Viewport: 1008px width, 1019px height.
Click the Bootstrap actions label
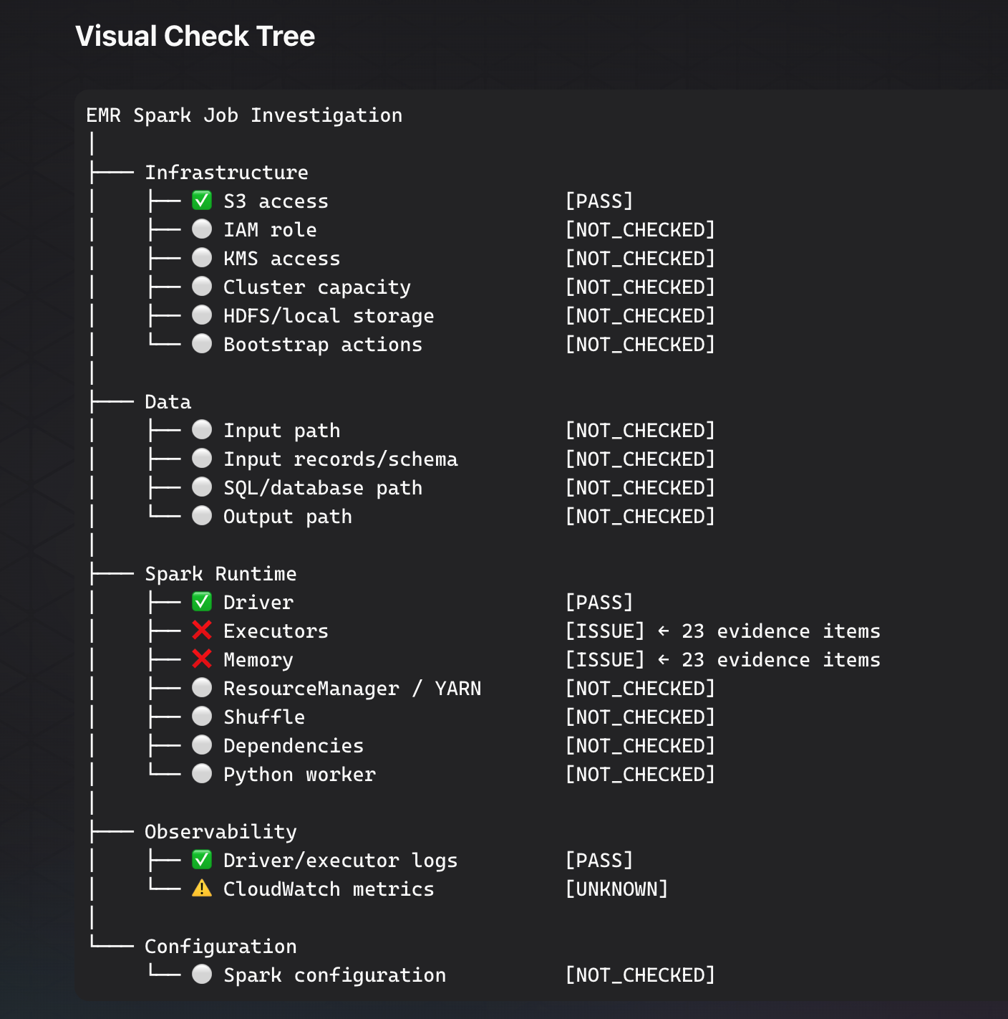(x=323, y=345)
